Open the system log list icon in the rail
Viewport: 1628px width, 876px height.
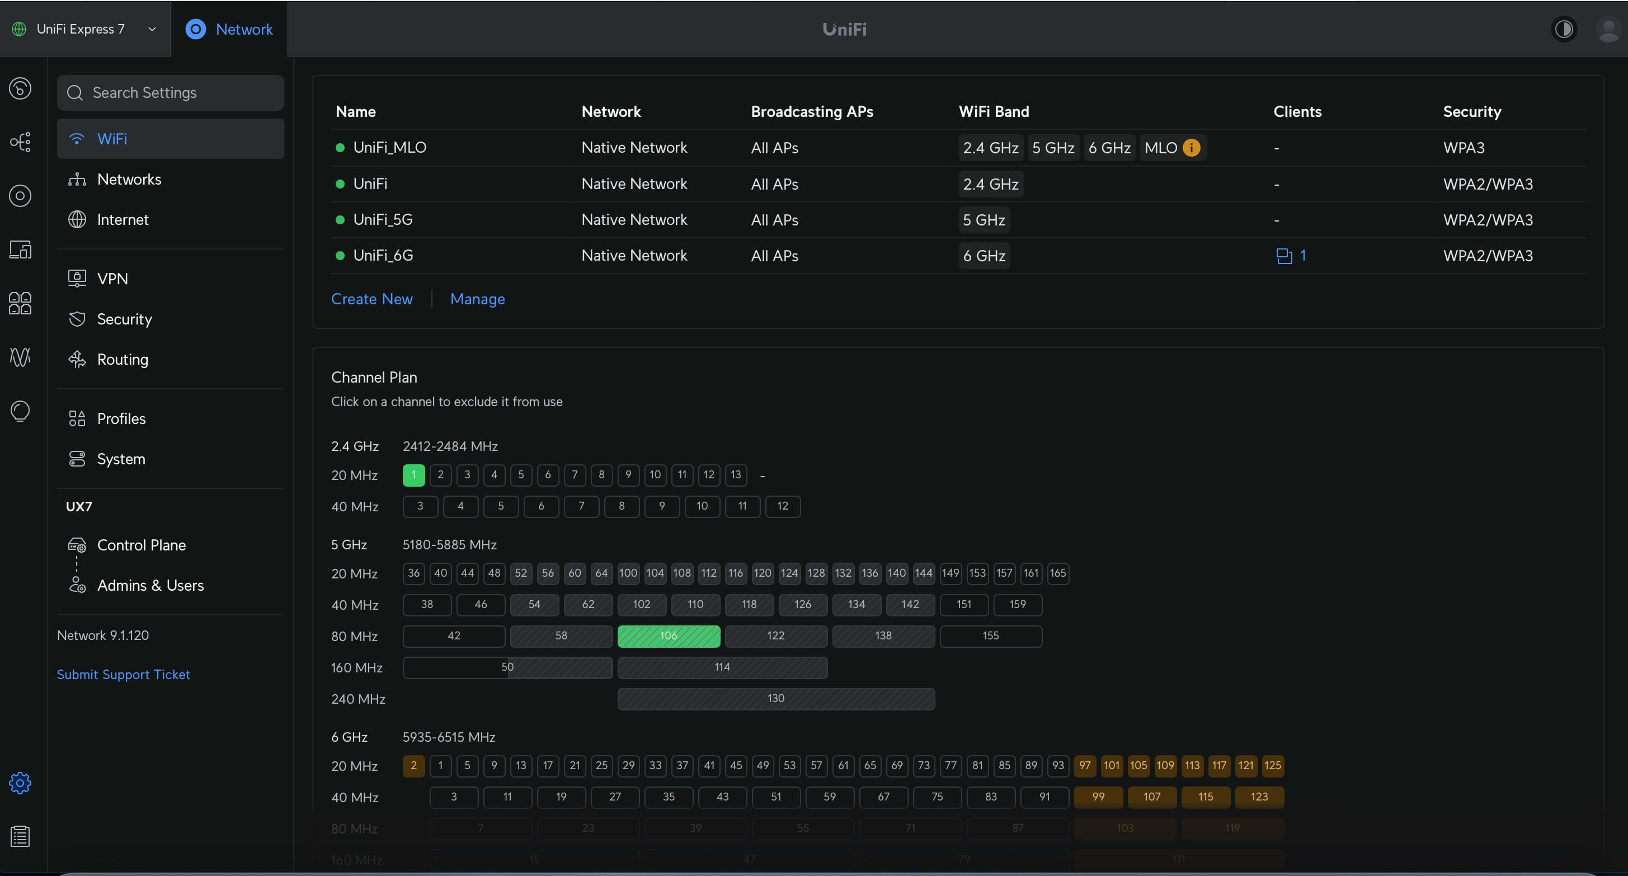pyautogui.click(x=20, y=836)
